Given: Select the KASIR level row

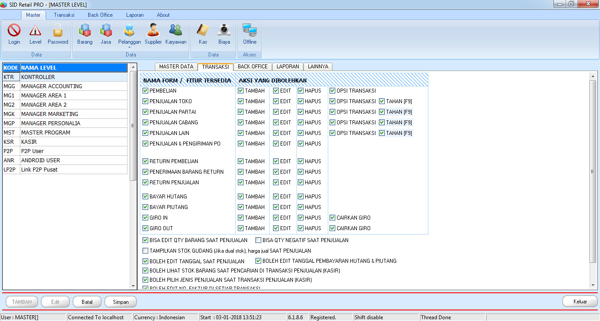Looking at the screenshot, I should pos(65,142).
